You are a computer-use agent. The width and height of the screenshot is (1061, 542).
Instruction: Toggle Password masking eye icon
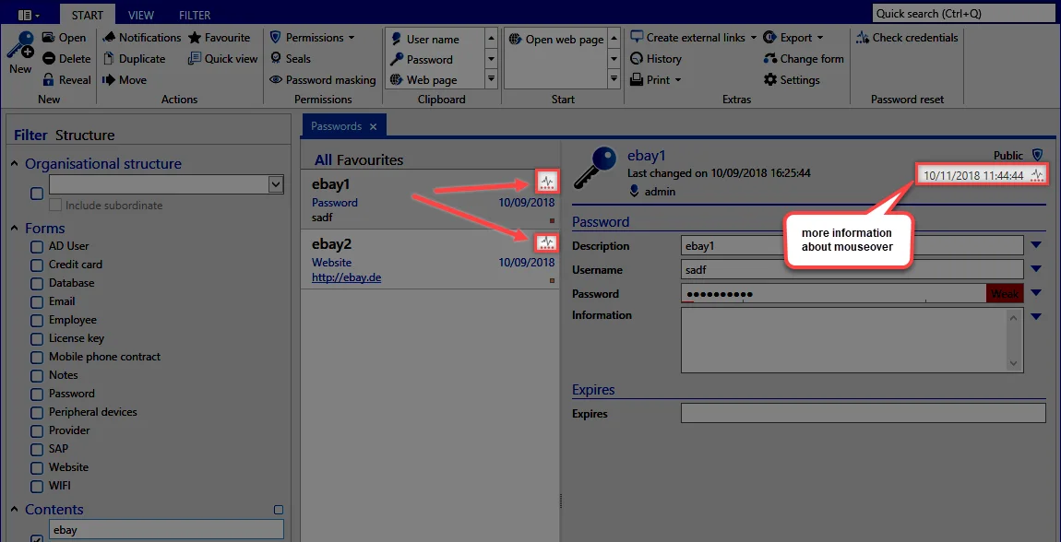[276, 80]
